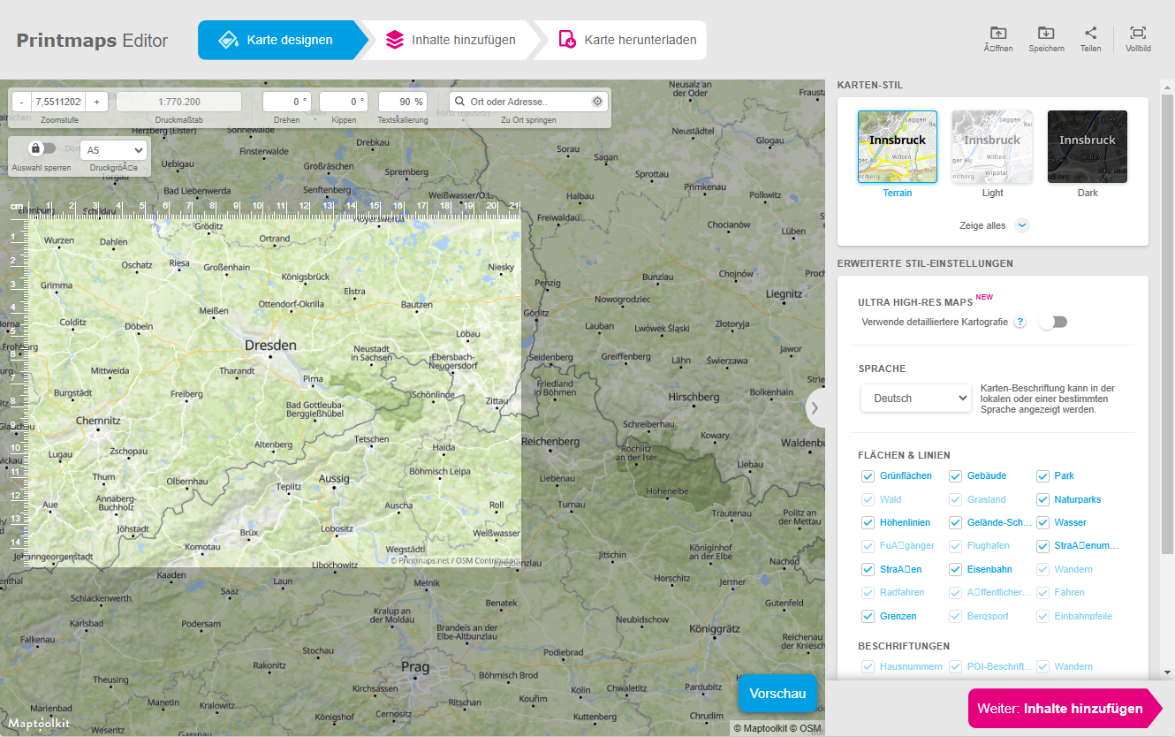This screenshot has width=1175, height=737.
Task: Click the Maptoolkit logo on the map
Action: click(39, 723)
